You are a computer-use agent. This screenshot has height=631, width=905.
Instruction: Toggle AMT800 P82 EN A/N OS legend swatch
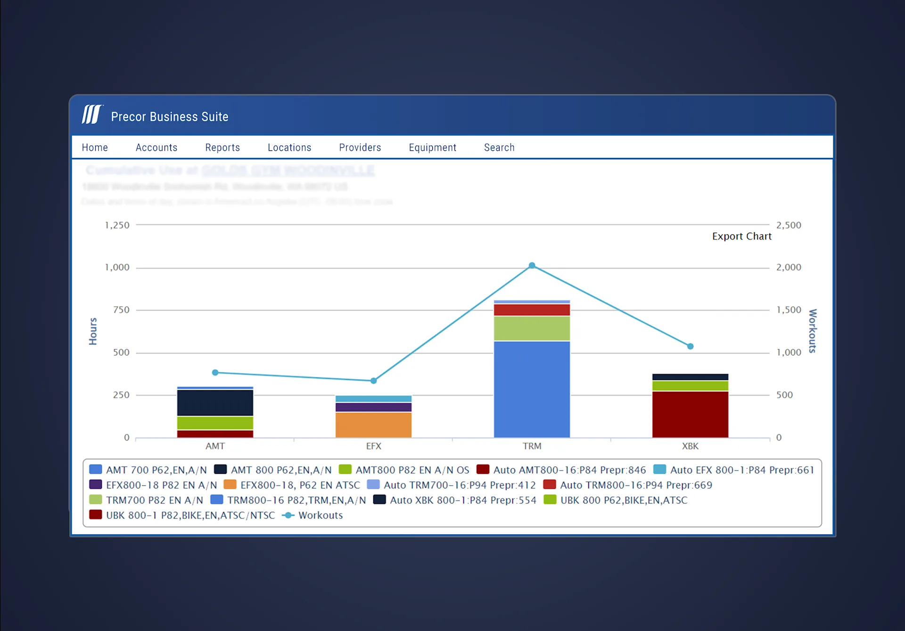click(345, 469)
